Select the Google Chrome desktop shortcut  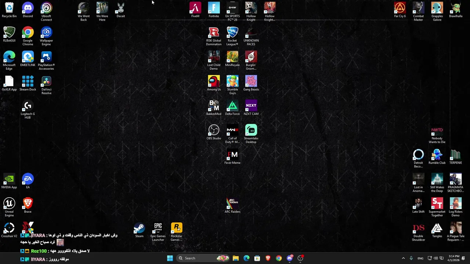(28, 36)
